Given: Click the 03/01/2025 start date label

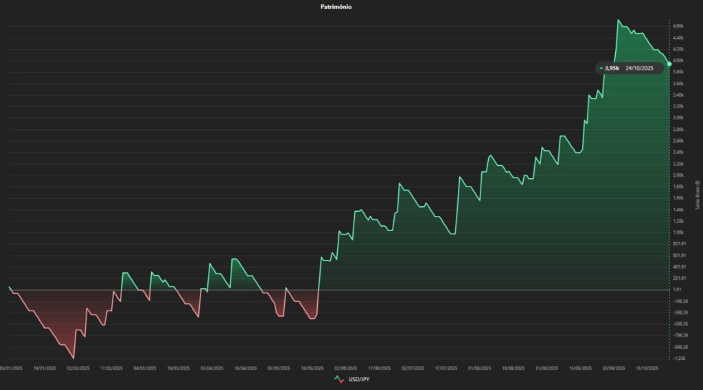Looking at the screenshot, I should pyautogui.click(x=12, y=368).
